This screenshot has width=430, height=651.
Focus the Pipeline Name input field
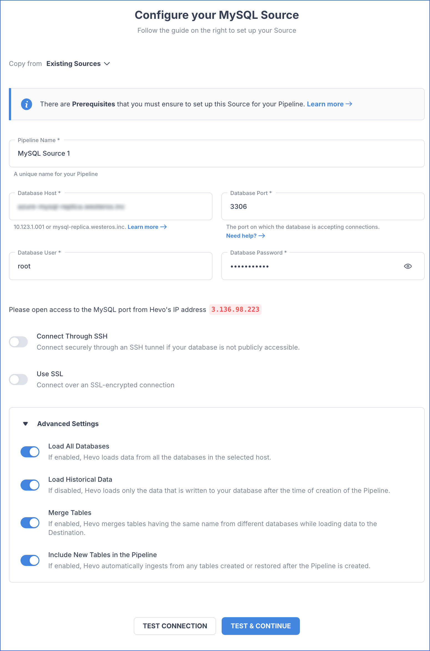tap(217, 153)
